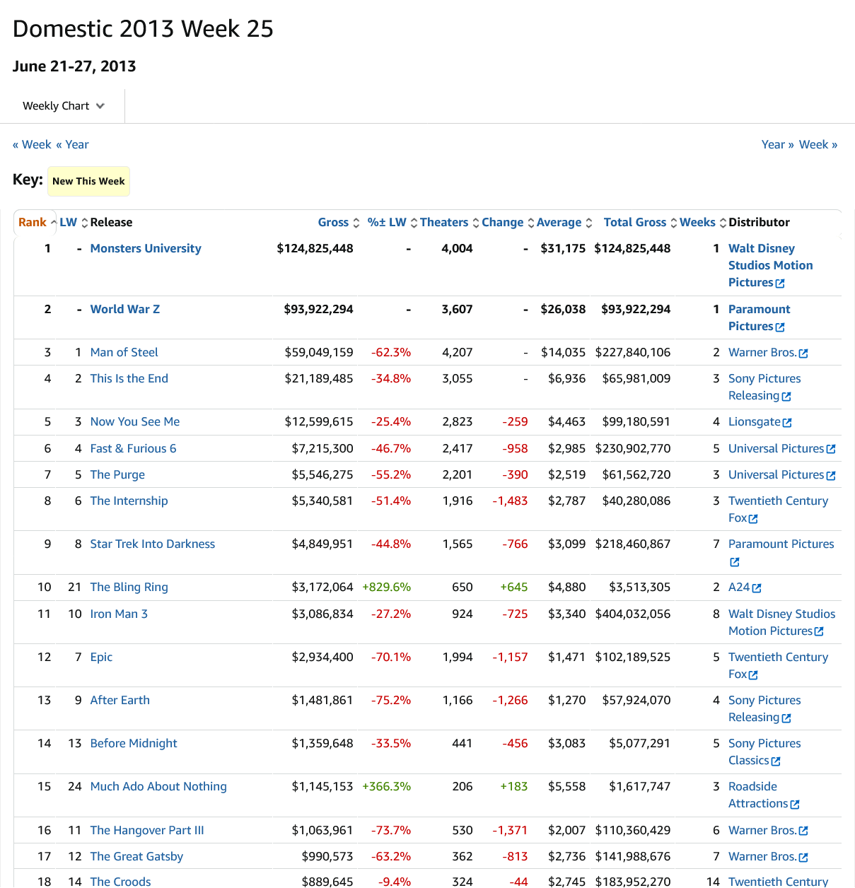Click external icon for Epic's Twentieth Century Fox
The width and height of the screenshot is (855, 888).
pos(753,674)
